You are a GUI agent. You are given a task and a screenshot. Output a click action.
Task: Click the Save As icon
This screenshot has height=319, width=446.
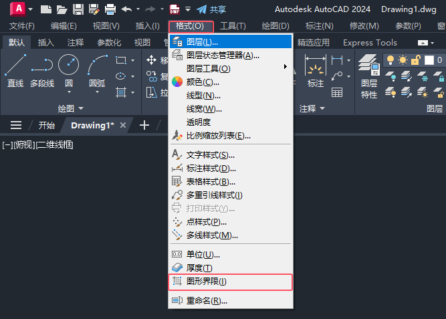[x=94, y=9]
